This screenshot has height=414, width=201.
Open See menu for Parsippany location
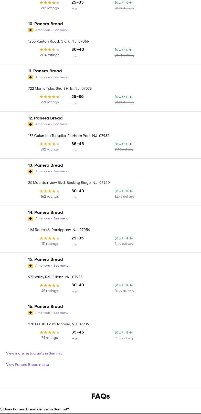[61, 218]
